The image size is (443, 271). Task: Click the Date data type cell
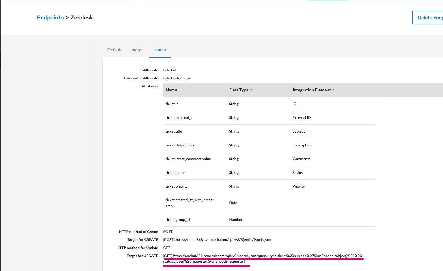pos(233,203)
